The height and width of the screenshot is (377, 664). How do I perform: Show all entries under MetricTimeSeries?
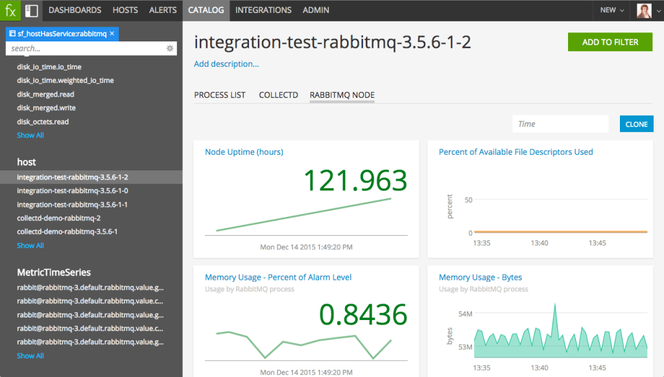[30, 356]
